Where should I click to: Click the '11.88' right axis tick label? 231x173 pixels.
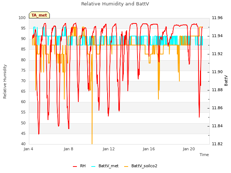[217, 90]
